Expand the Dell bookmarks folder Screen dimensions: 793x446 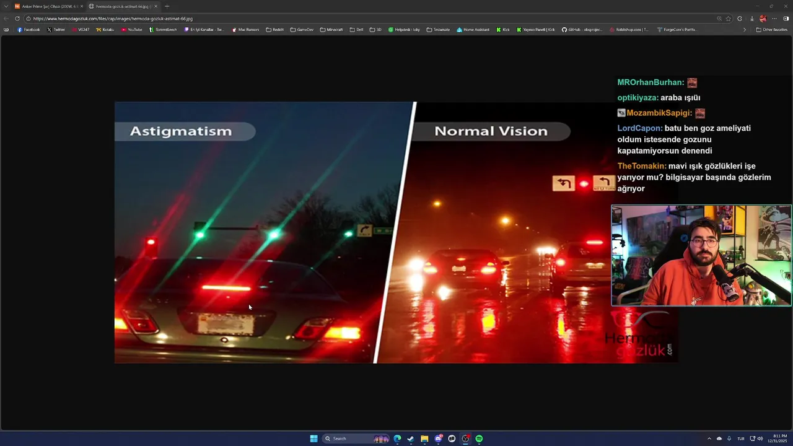[356, 30]
